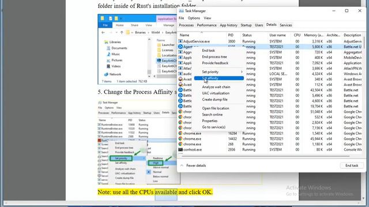Screen dimensions: 369x207
Task: Select the conhost.exe row name
Action: (x=192, y=149)
